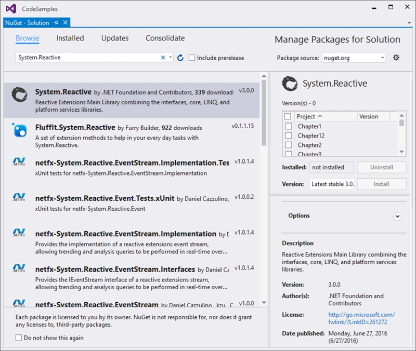Check the Chapter12 project checkbox
The height and width of the screenshot is (351, 416).
pyautogui.click(x=289, y=136)
